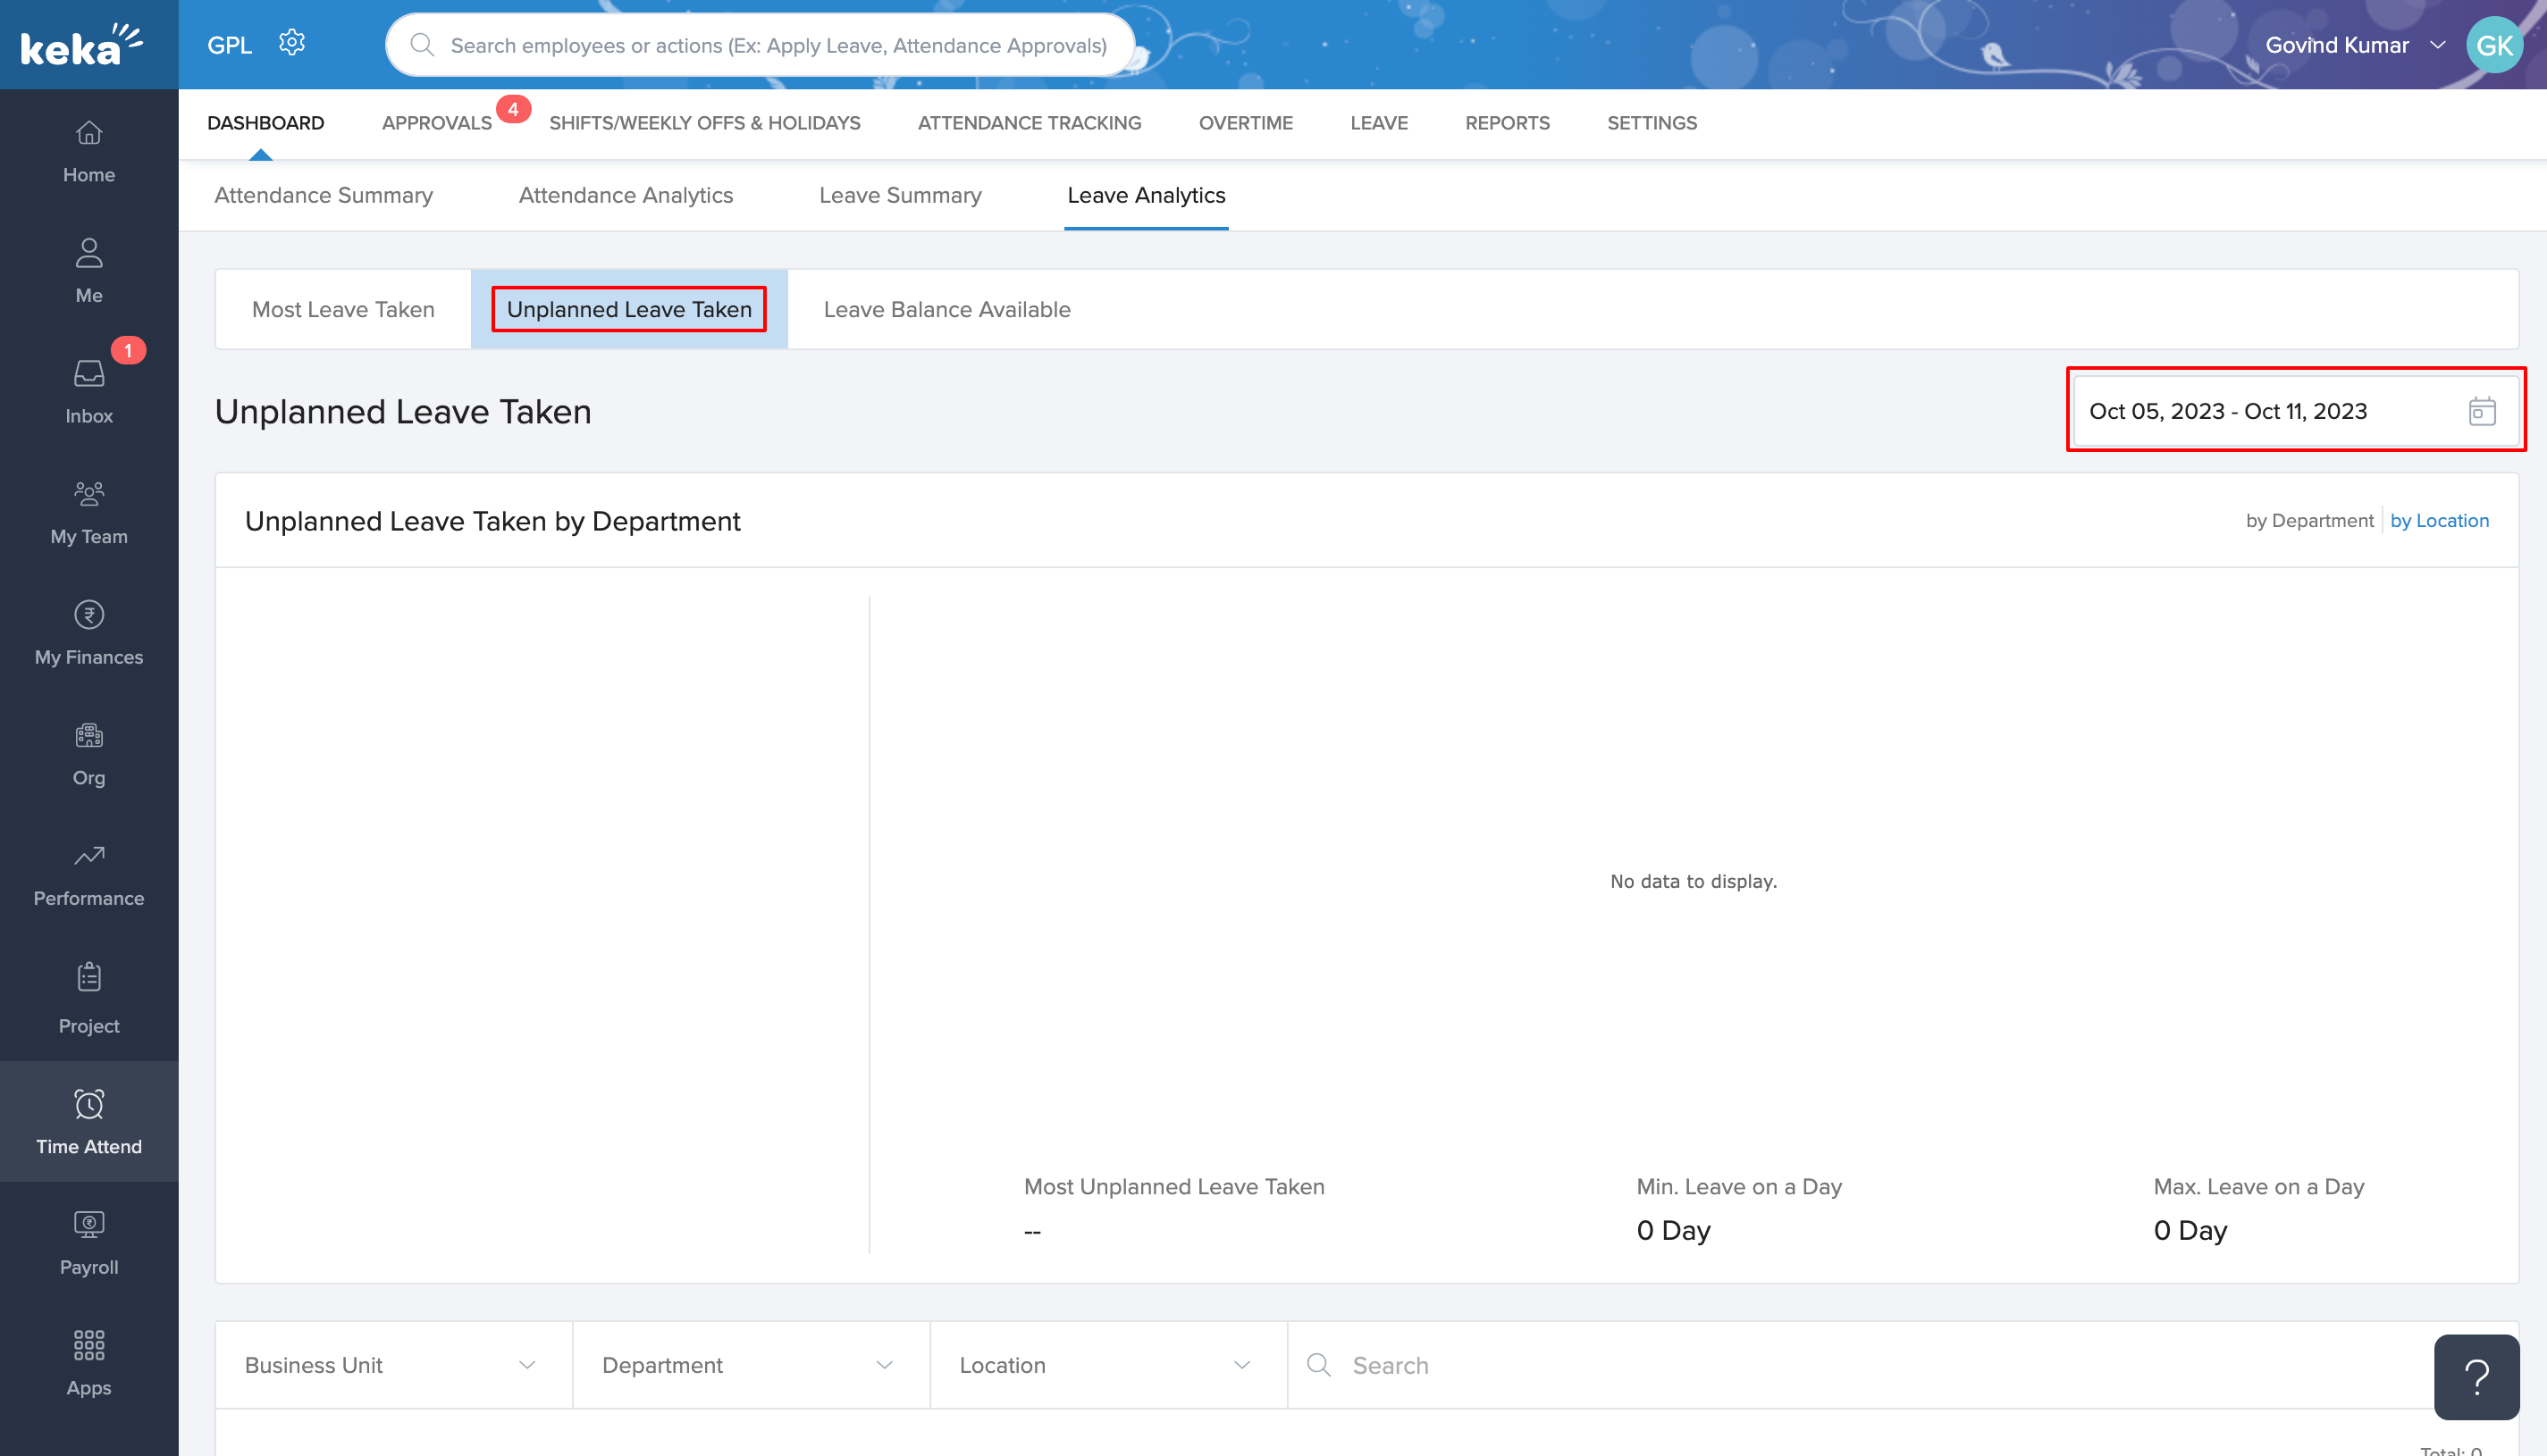Switch chart view to by Department
The image size is (2547, 1456).
(x=2309, y=521)
